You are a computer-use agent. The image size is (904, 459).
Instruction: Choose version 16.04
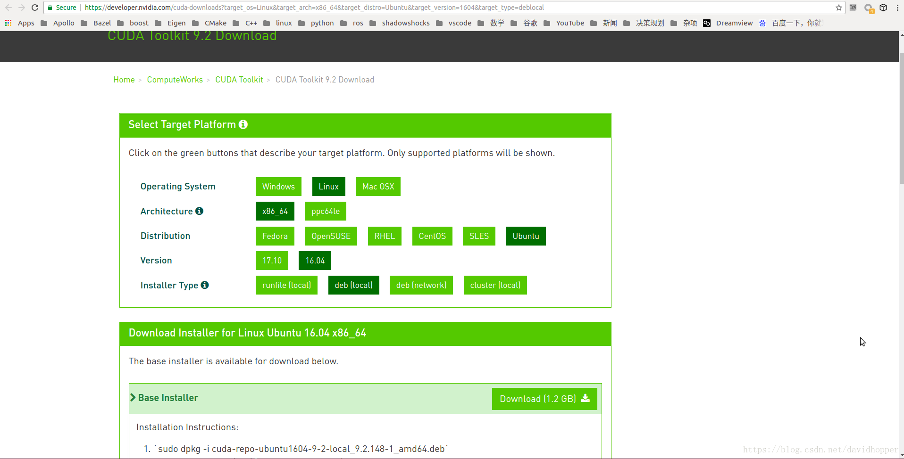coord(315,261)
